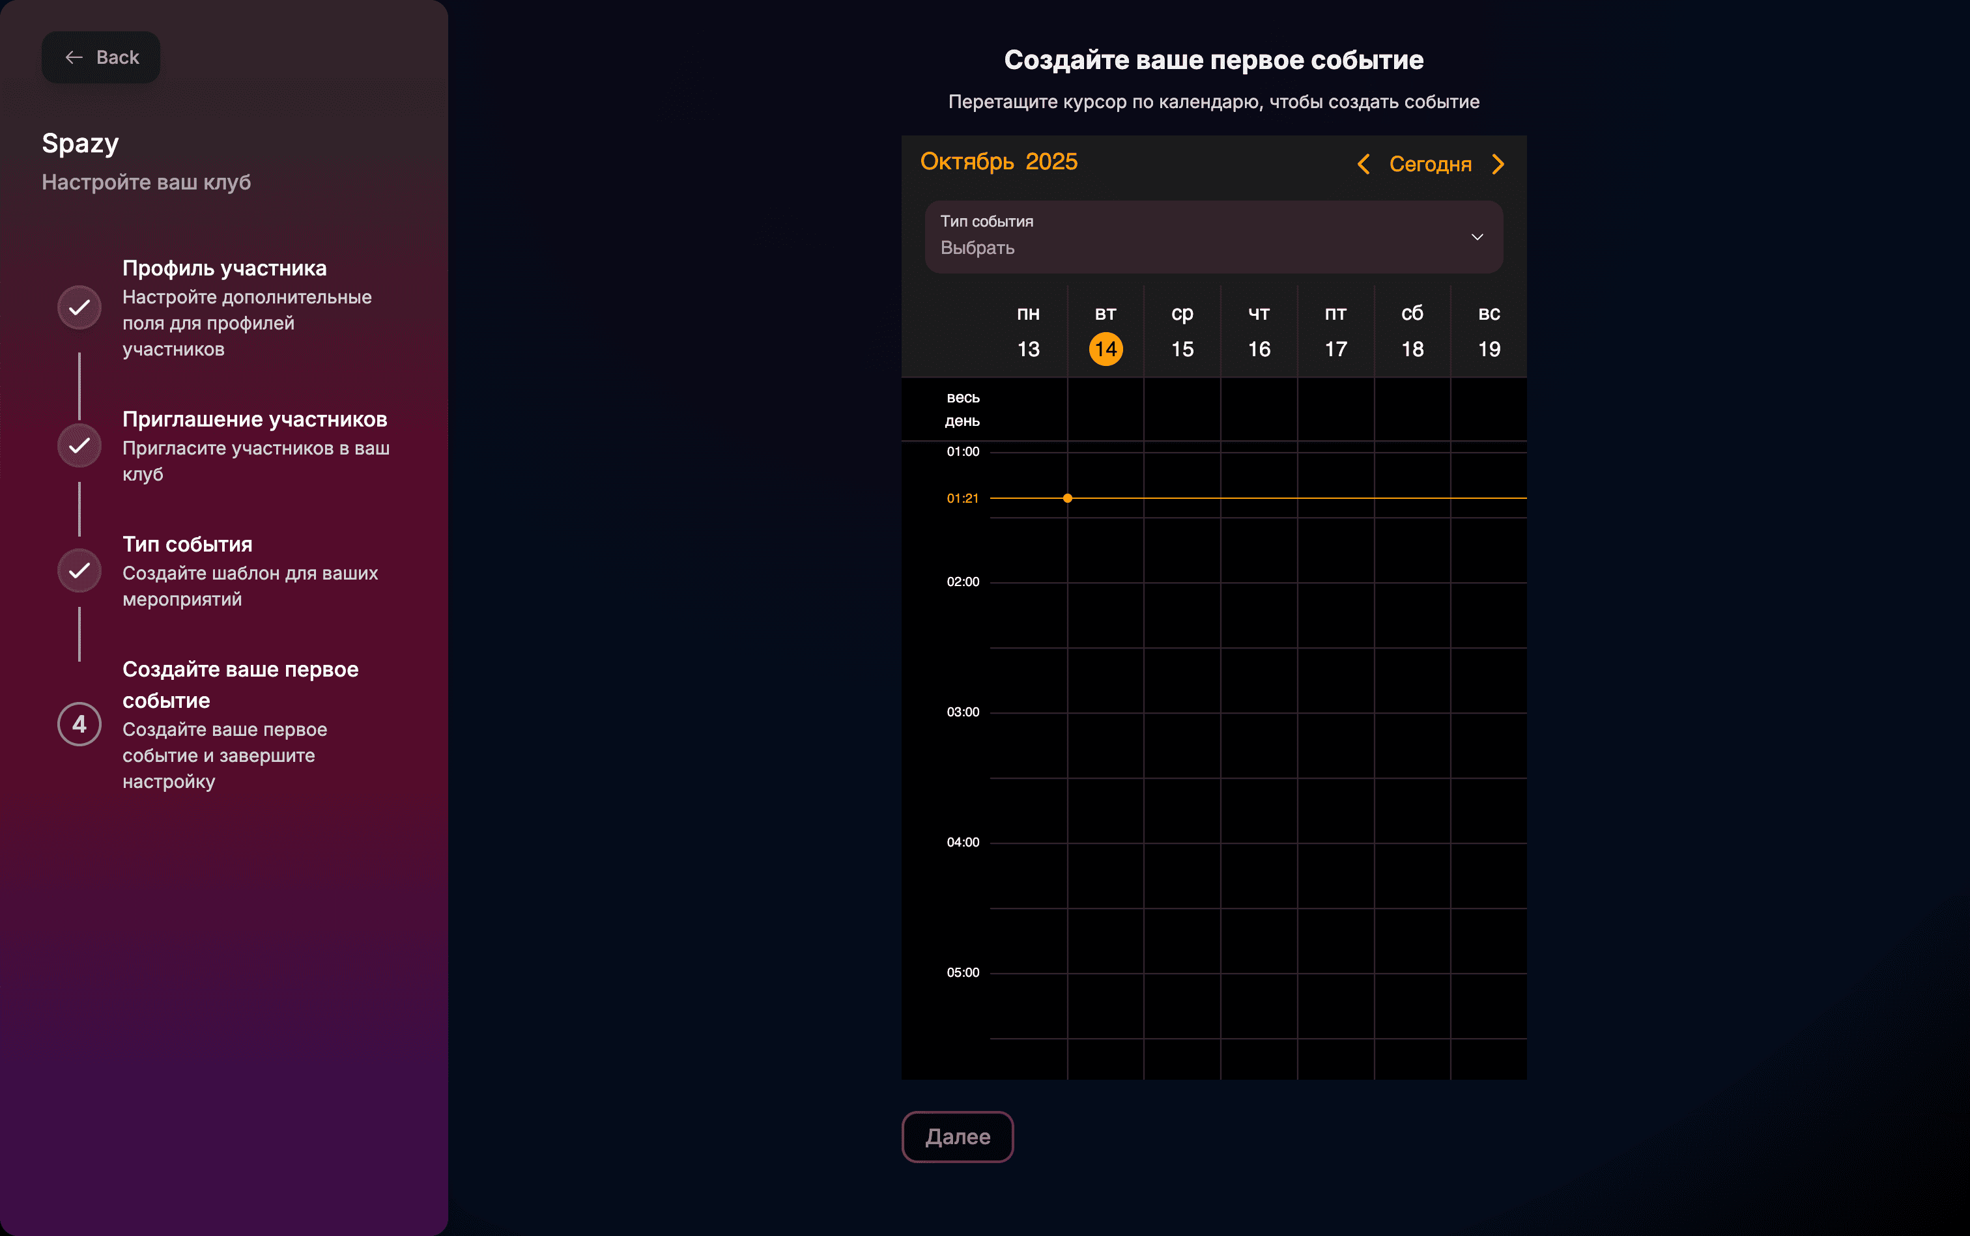The width and height of the screenshot is (1970, 1236).
Task: Select highlighted day 14 in calendar
Action: [x=1105, y=349]
